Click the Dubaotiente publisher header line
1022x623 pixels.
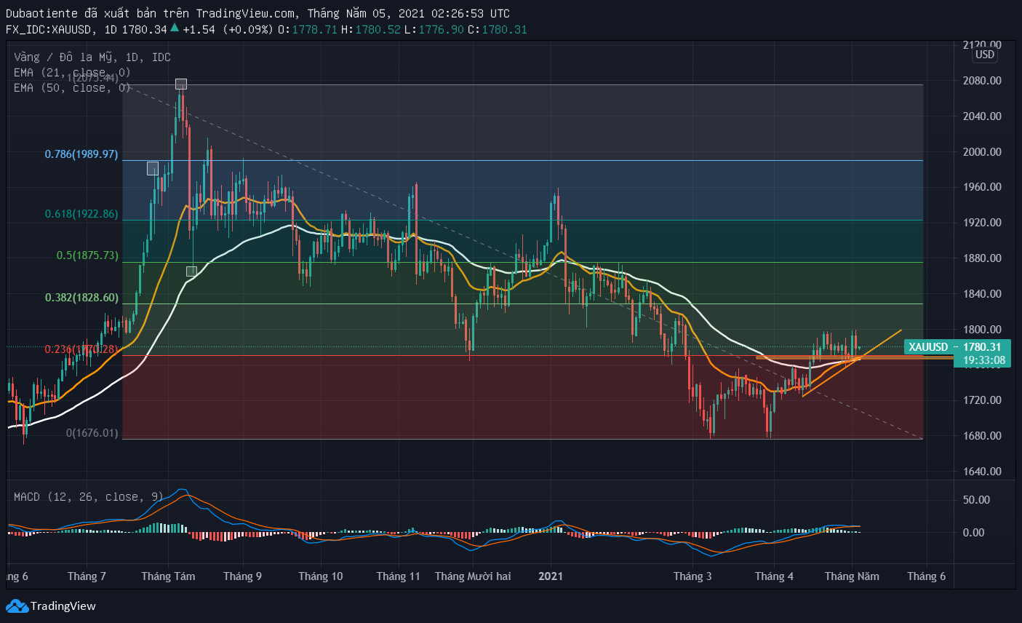pyautogui.click(x=258, y=13)
